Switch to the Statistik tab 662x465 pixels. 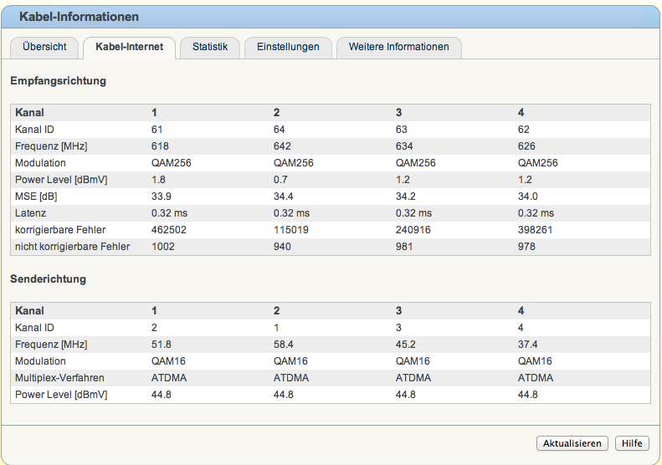(x=210, y=48)
